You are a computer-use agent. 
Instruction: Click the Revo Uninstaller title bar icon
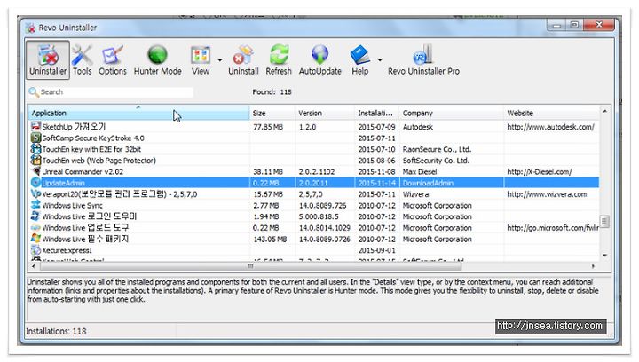pyautogui.click(x=30, y=28)
